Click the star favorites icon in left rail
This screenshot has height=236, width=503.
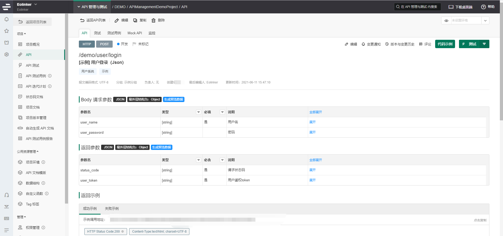point(7,31)
